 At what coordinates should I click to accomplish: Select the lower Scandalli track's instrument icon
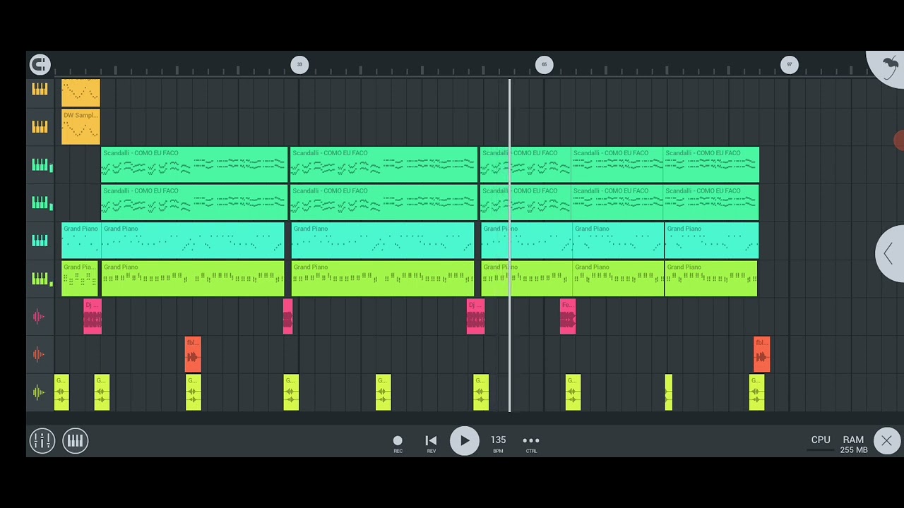tap(40, 203)
